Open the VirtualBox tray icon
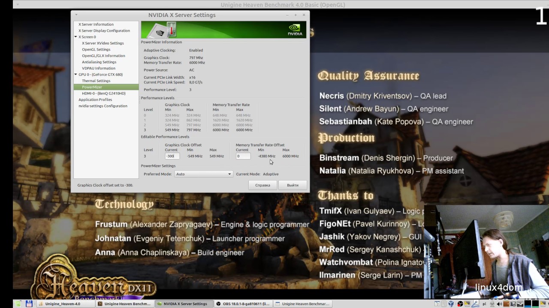 pos(451,304)
